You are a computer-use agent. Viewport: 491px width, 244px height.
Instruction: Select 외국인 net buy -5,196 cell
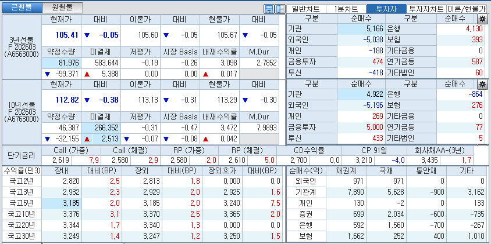pyautogui.click(x=361, y=105)
